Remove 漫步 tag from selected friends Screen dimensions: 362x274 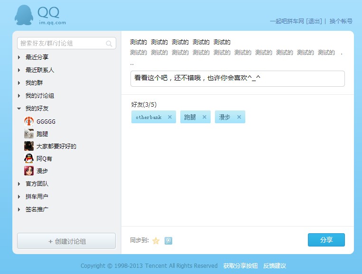tap(239, 117)
